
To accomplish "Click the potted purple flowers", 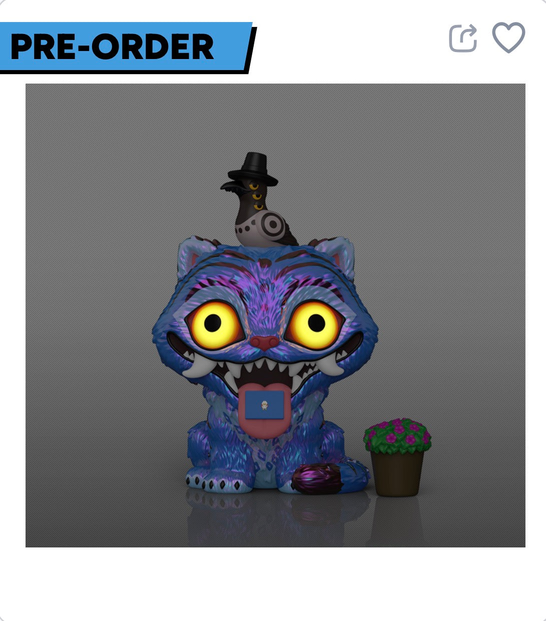I will pos(397,457).
